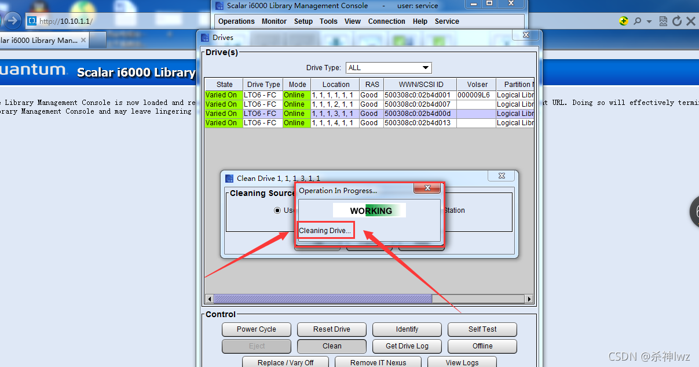Close the Scalar i6000 Library browser tab
Image resolution: width=699 pixels, height=367 pixels.
[83, 40]
